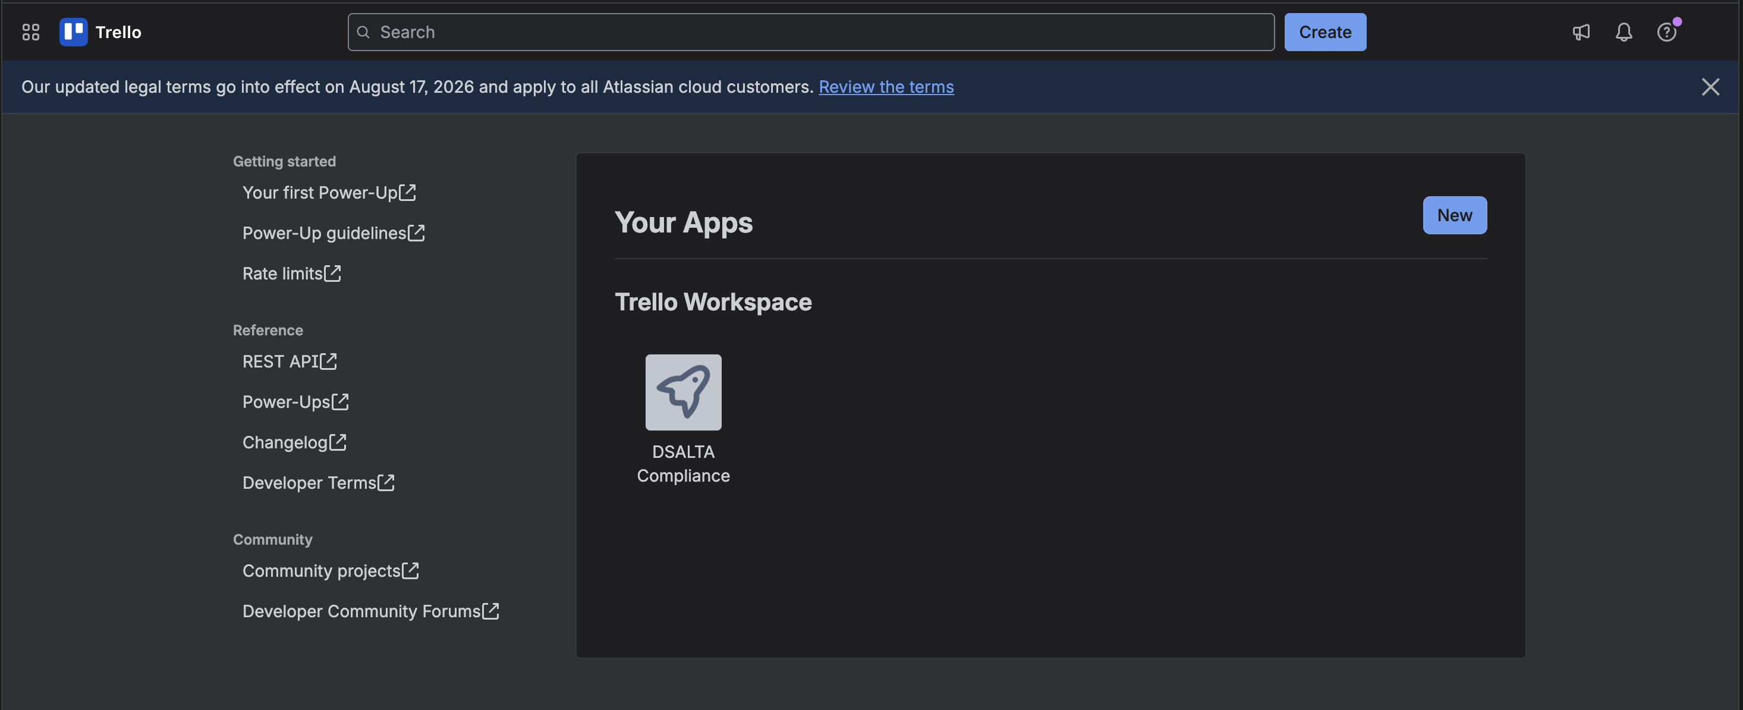The height and width of the screenshot is (710, 1743).
Task: Open Power-Up guidelines link
Action: pyautogui.click(x=333, y=233)
